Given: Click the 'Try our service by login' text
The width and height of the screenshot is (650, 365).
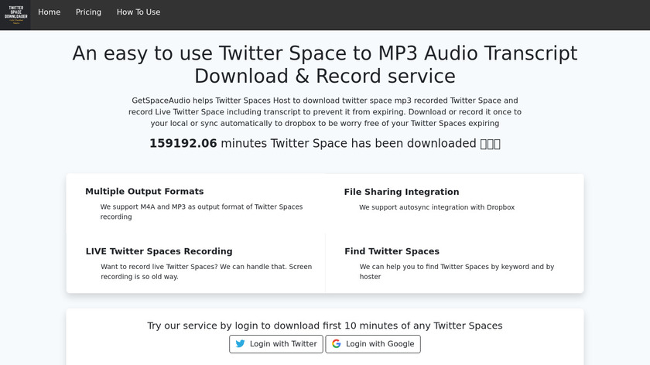Looking at the screenshot, I should (325, 326).
